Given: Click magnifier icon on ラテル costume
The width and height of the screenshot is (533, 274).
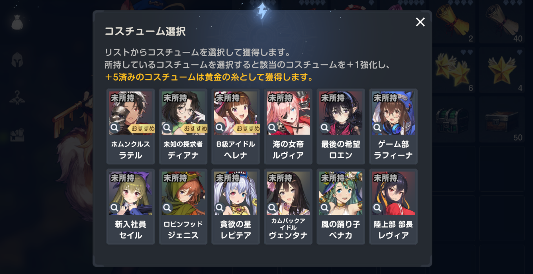Looking at the screenshot, I should [x=115, y=128].
